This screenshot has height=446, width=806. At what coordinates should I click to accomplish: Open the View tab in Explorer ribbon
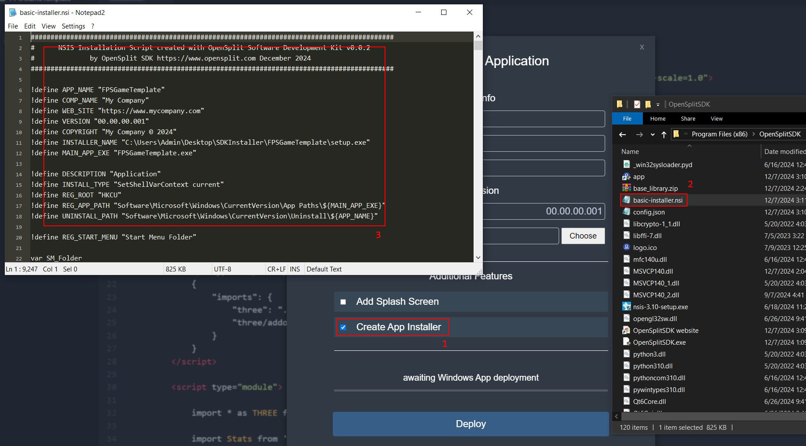pos(717,119)
